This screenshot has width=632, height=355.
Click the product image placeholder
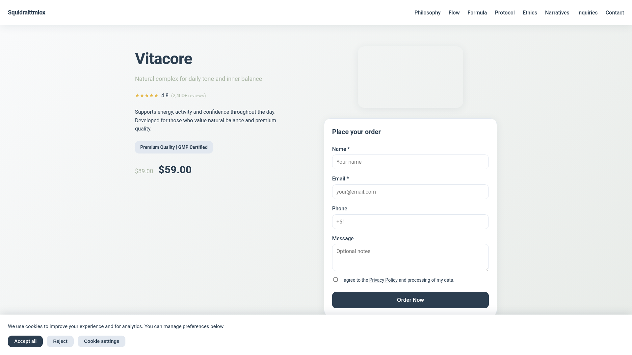(410, 77)
